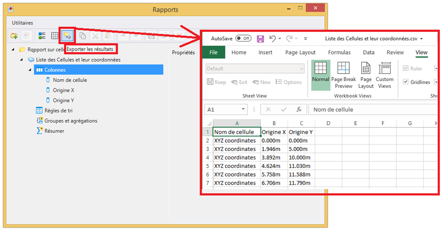Click cell containing 6.706m
The height and width of the screenshot is (234, 447).
(274, 183)
